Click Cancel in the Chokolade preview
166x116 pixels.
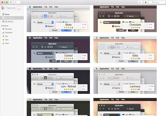pyautogui.click(x=121, y=30)
